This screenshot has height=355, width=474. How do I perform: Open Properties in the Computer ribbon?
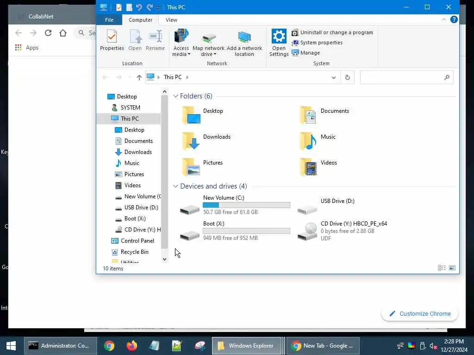click(112, 40)
